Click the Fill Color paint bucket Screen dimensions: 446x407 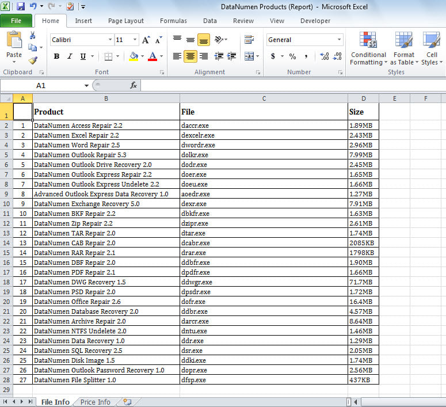134,56
